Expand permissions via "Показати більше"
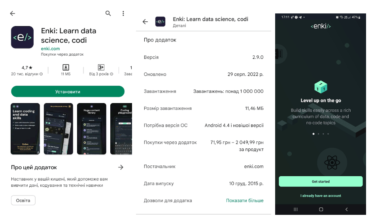Viewport: 372px width, 218px height. 245,201
